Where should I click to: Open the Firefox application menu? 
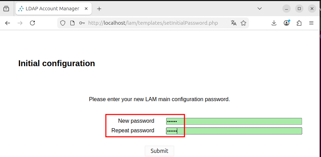coord(311,23)
